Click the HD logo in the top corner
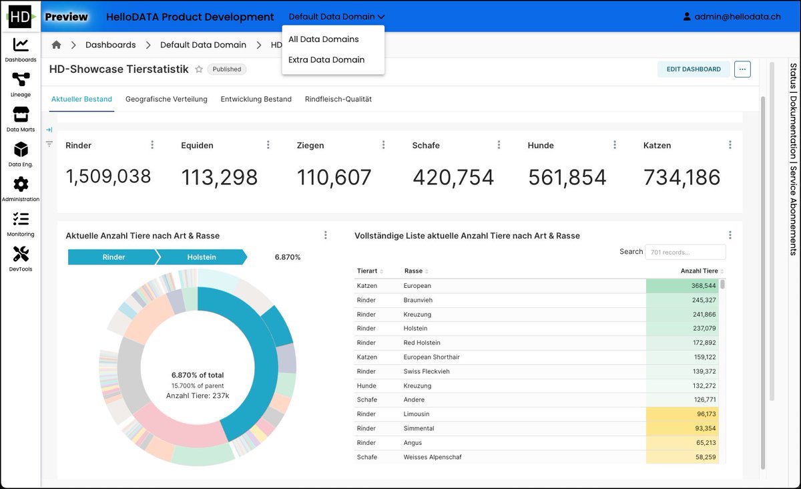This screenshot has height=489, width=801. click(x=20, y=15)
